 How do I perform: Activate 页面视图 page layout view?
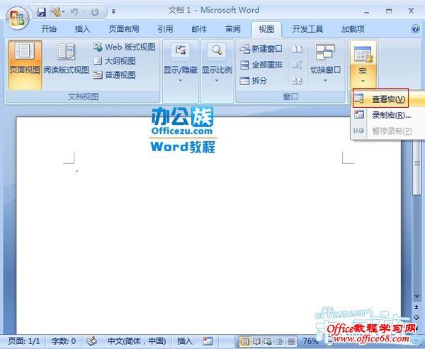click(25, 65)
